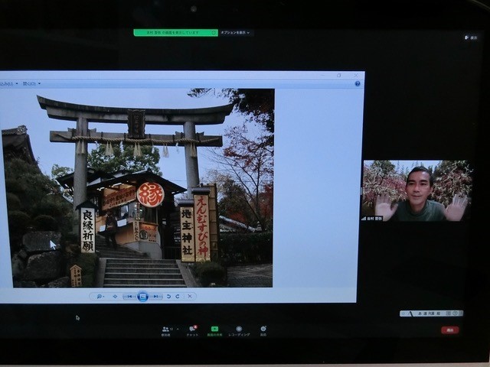Rotate the photo clockwise
Image resolution: width=490 pixels, height=367 pixels.
click(178, 297)
